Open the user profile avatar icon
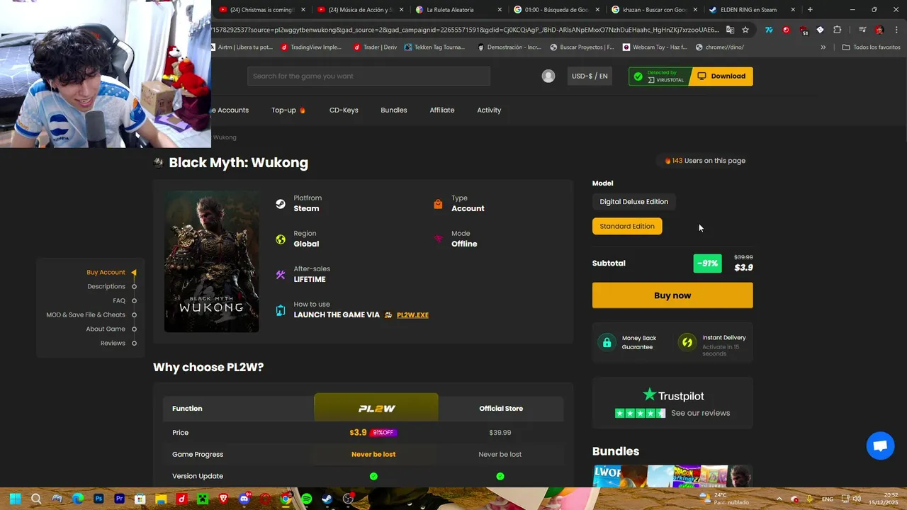The height and width of the screenshot is (510, 907). (548, 76)
